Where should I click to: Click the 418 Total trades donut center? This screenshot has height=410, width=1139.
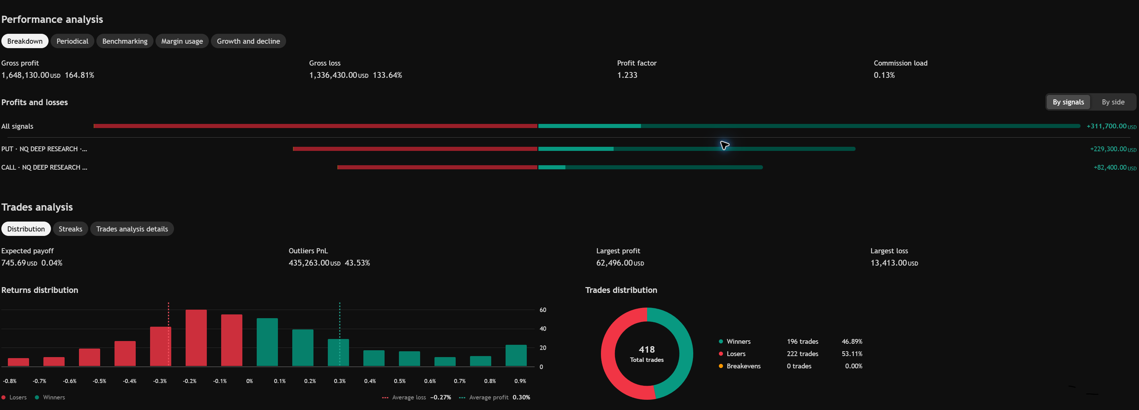[x=646, y=354]
